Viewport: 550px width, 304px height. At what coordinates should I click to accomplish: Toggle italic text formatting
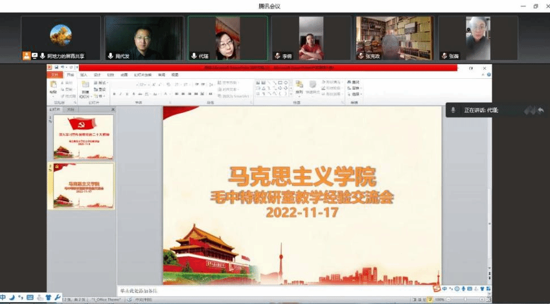[x=121, y=94]
